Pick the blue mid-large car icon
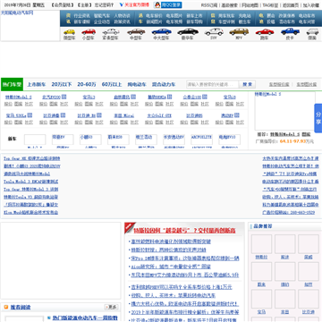322x322 pixels. (161, 31)
